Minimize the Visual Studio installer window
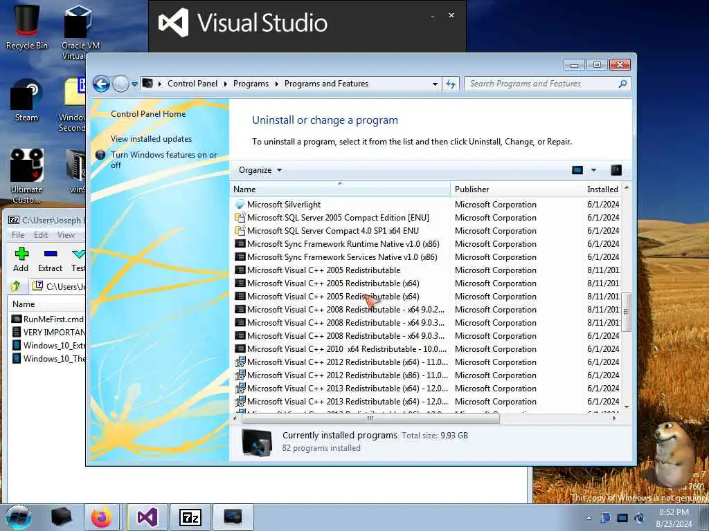The image size is (709, 531). (x=433, y=17)
